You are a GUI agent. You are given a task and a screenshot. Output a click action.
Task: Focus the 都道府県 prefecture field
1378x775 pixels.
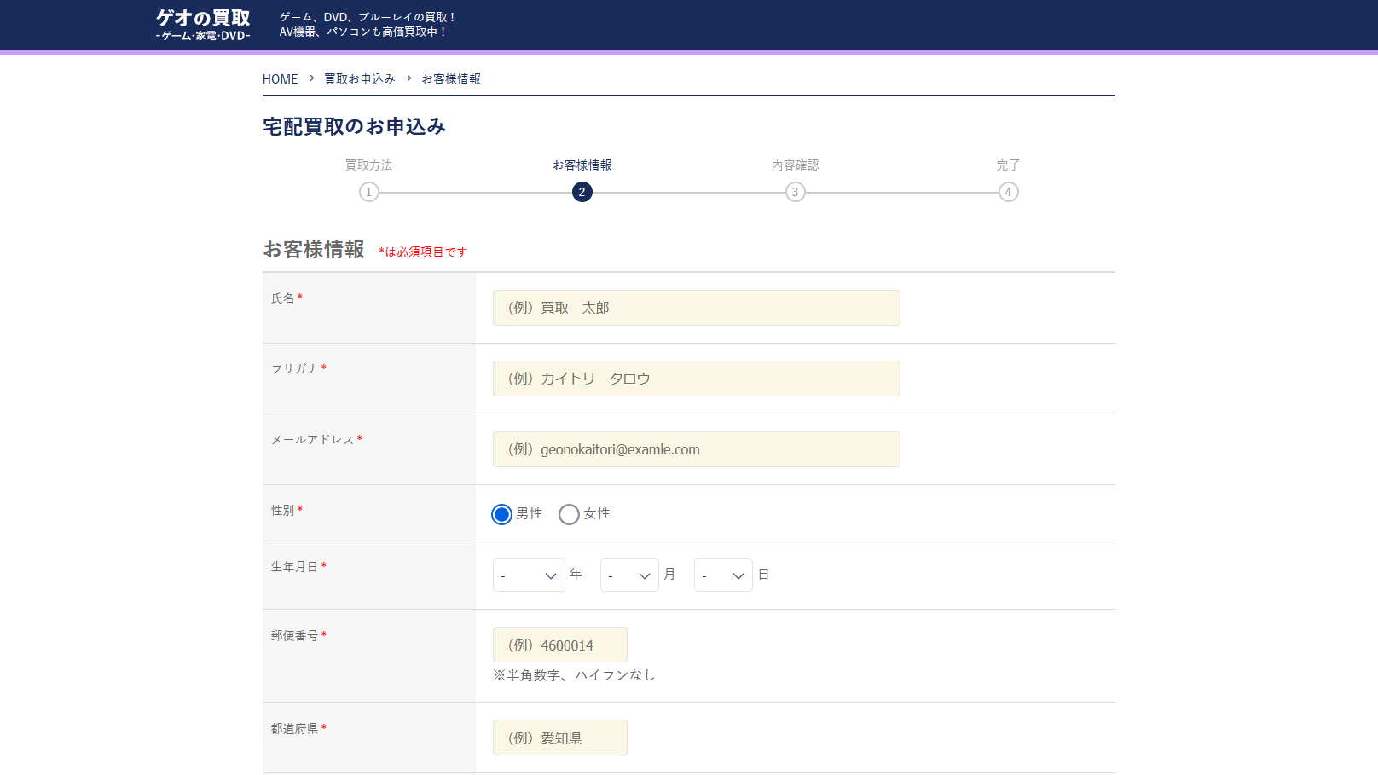coord(560,737)
